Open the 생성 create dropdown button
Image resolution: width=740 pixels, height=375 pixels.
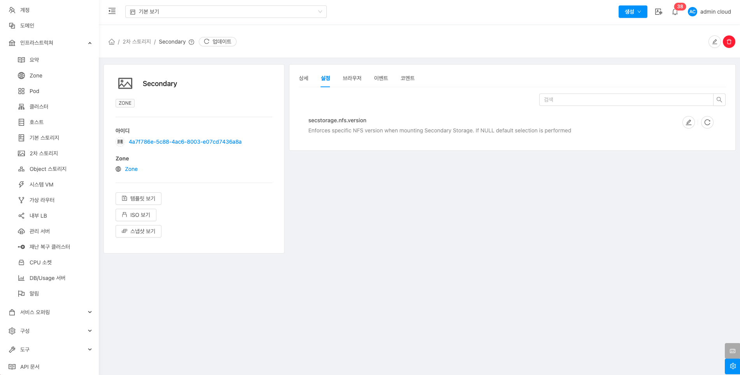633,12
